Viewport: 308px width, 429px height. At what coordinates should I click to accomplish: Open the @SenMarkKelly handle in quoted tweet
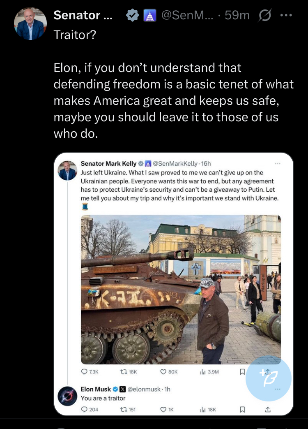pyautogui.click(x=176, y=164)
